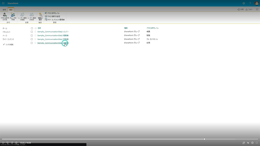This screenshot has width=260, height=146.
Task: Click the 閲覧 permission level cell
Action: pos(148,35)
